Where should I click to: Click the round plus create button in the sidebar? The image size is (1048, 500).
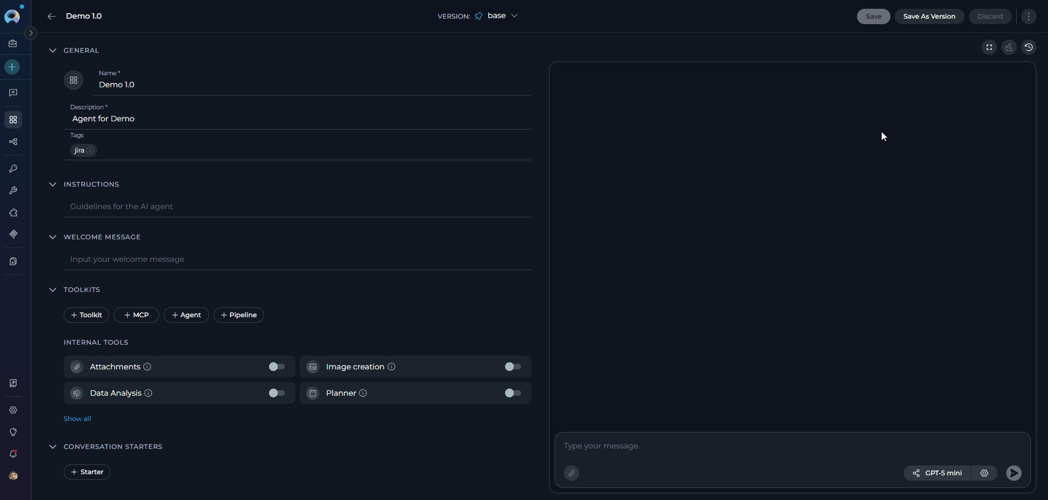click(12, 67)
